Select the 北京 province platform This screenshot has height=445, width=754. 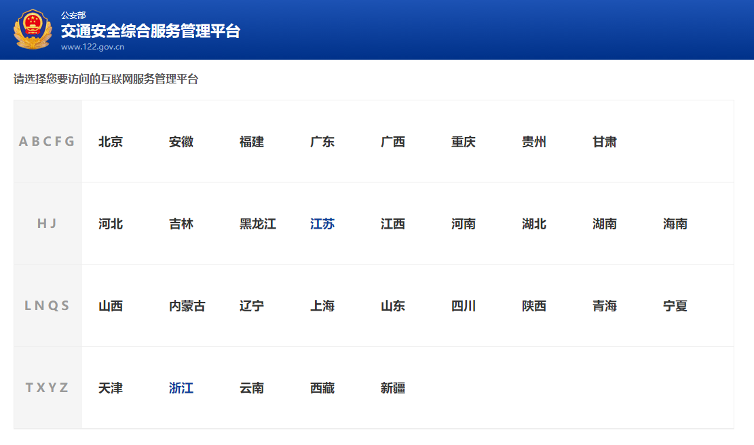(111, 141)
